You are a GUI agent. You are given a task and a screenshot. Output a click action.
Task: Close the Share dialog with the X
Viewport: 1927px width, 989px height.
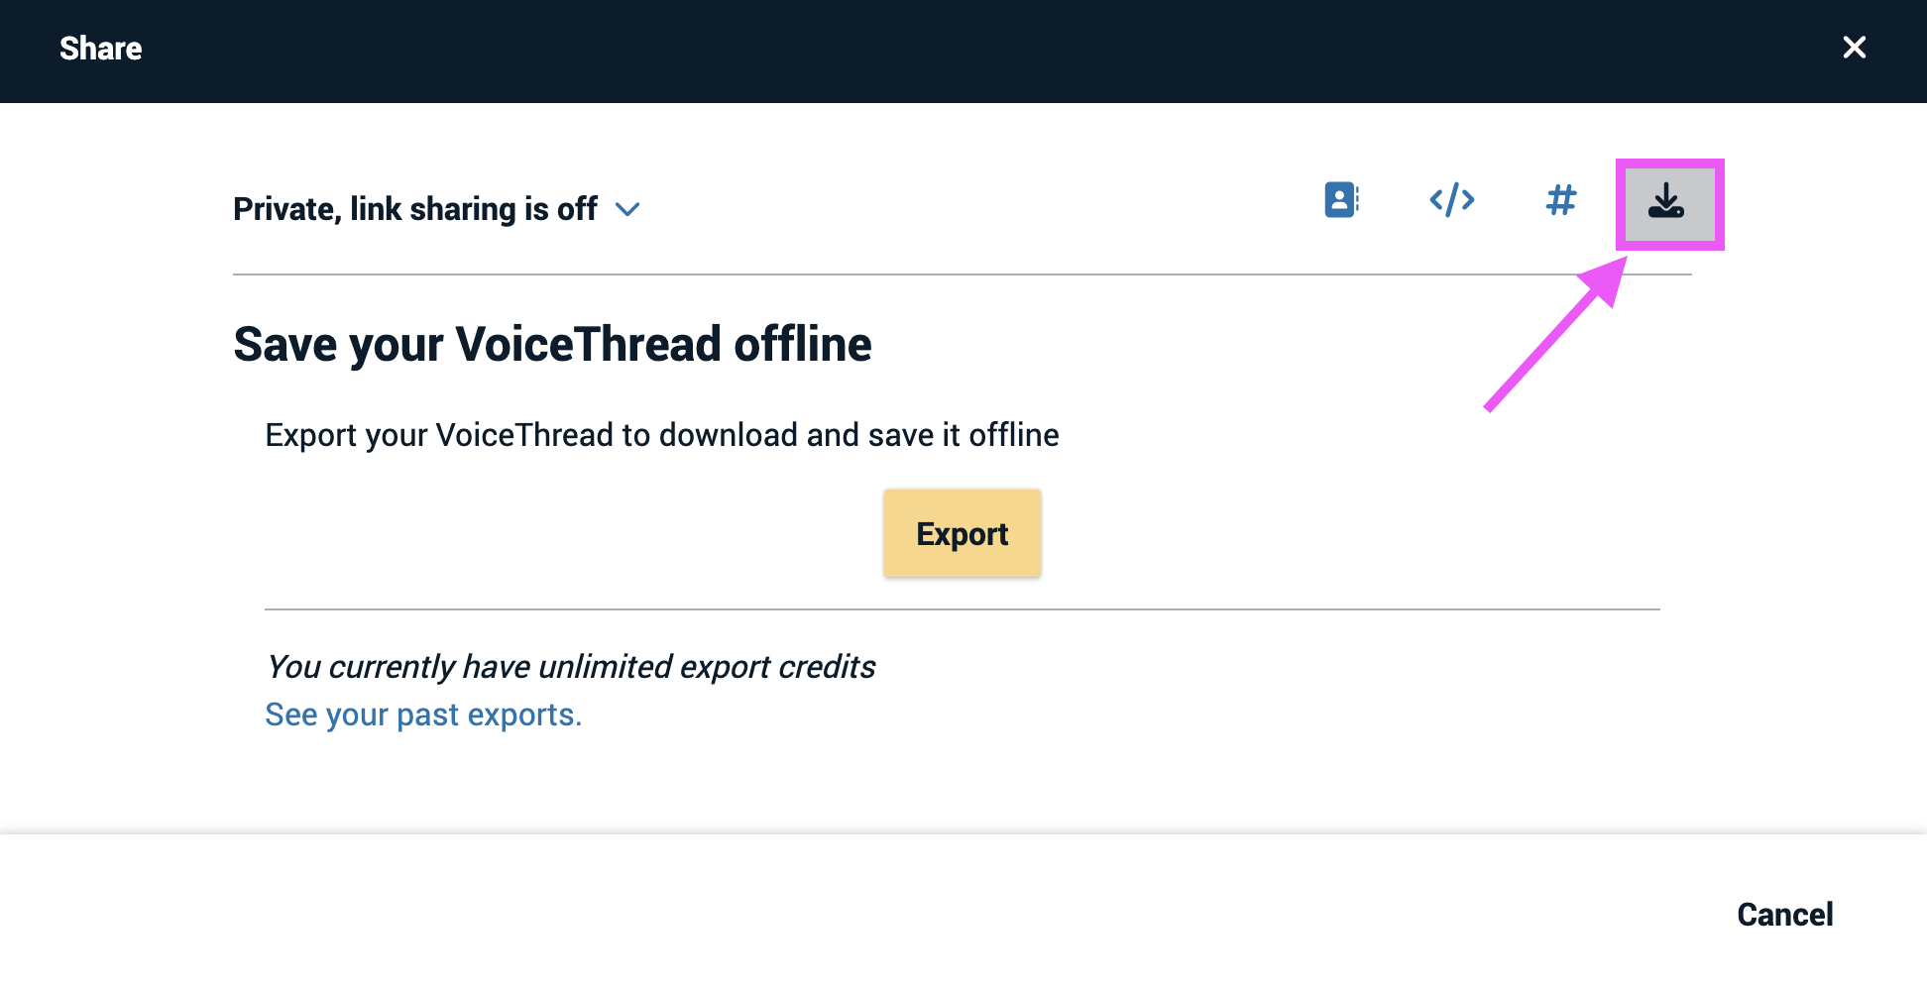(x=1855, y=48)
